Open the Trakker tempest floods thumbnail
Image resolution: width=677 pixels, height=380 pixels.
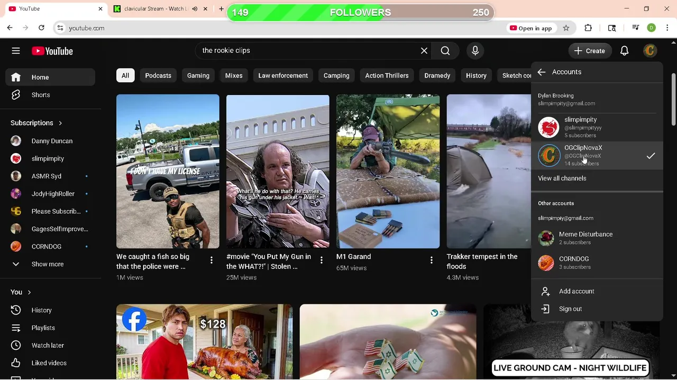pos(489,172)
